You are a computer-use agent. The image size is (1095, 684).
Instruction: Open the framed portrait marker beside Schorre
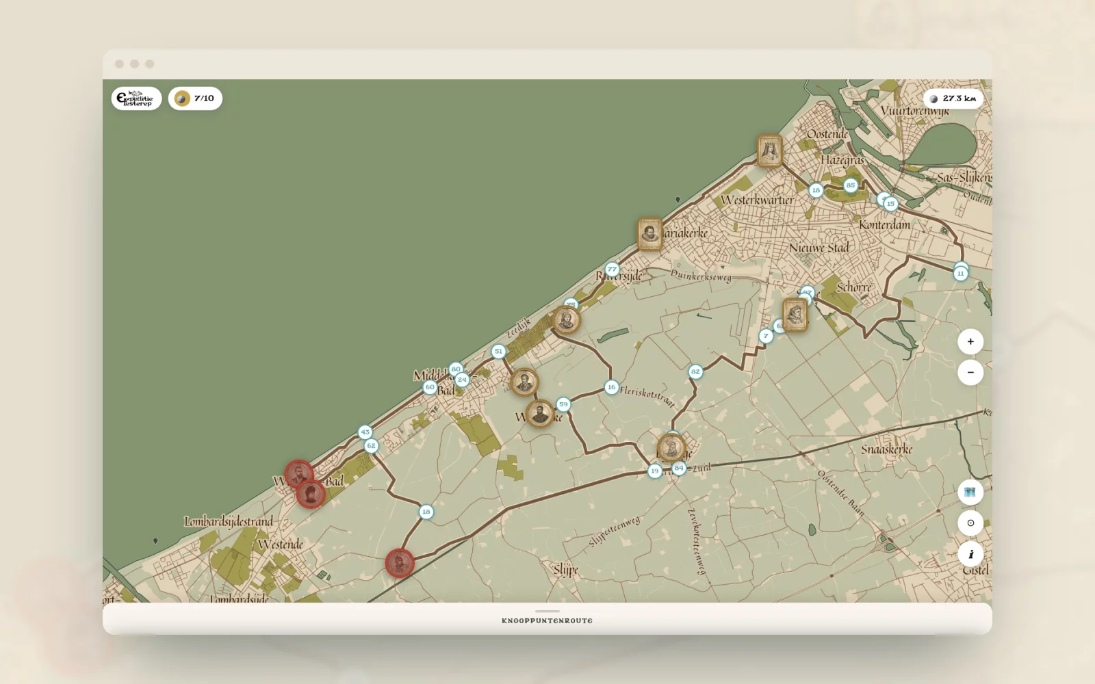(795, 315)
